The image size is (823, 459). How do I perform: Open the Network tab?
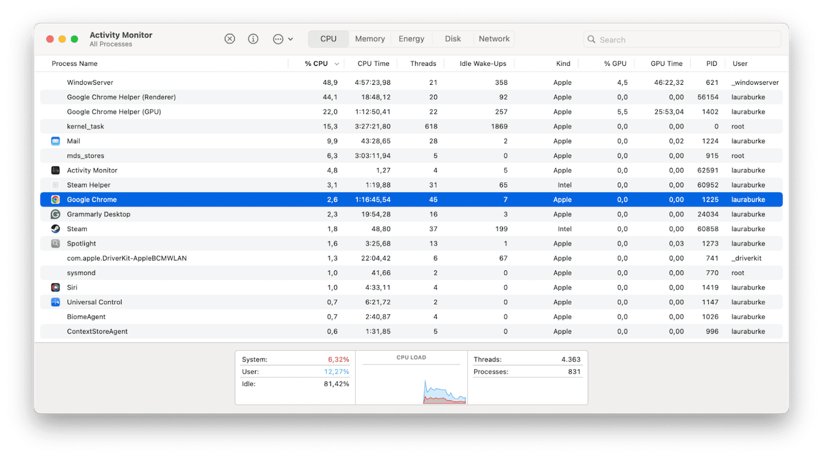494,39
